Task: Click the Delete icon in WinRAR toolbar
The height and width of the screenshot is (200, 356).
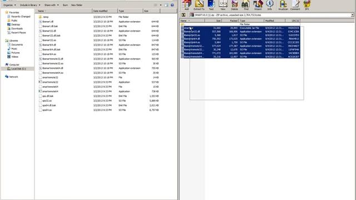Action: (234, 5)
